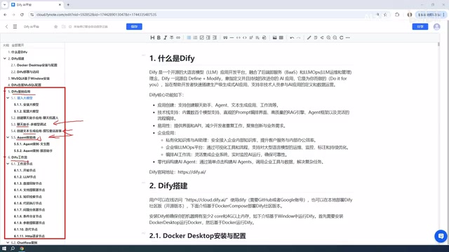Viewport: 449px width, 252px height.
Task: Toggle the outline sidebar hamburger menu
Action: [15, 27]
